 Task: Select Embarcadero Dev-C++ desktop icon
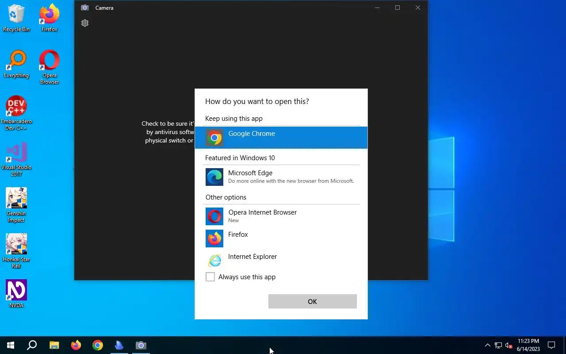click(x=16, y=113)
